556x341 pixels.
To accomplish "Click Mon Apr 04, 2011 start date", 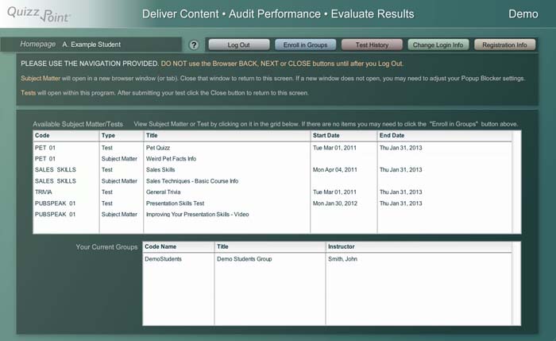I will (x=334, y=169).
